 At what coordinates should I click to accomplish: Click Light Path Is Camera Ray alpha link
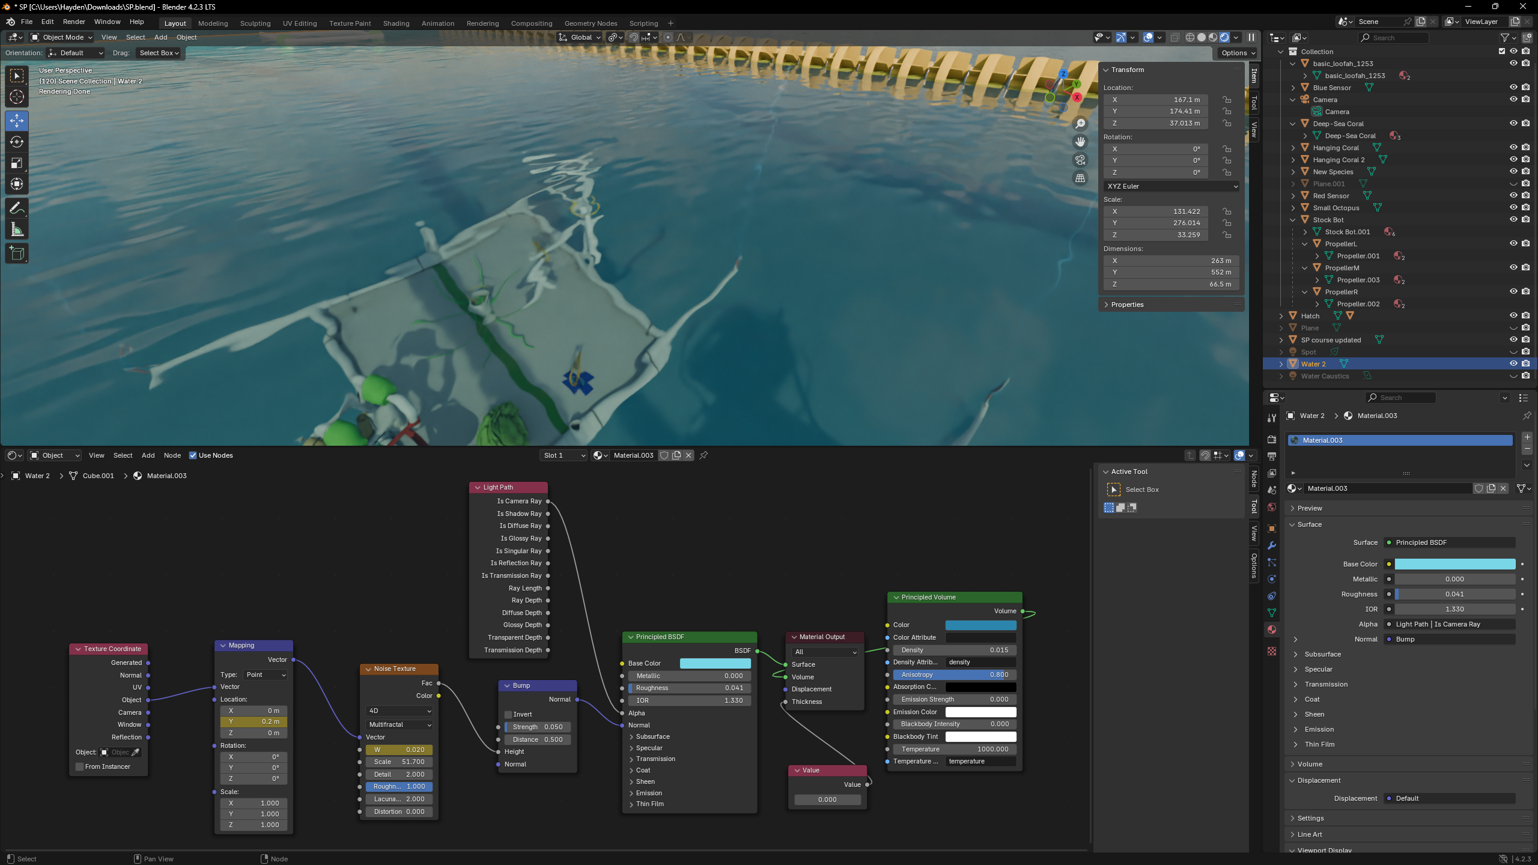pos(1449,624)
